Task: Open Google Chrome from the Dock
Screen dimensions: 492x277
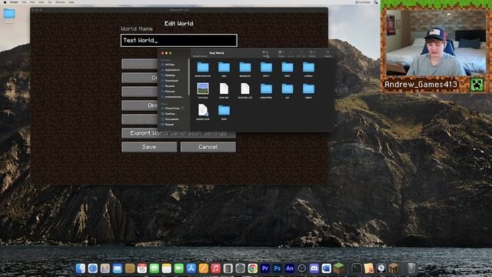Action: pyautogui.click(x=253, y=269)
